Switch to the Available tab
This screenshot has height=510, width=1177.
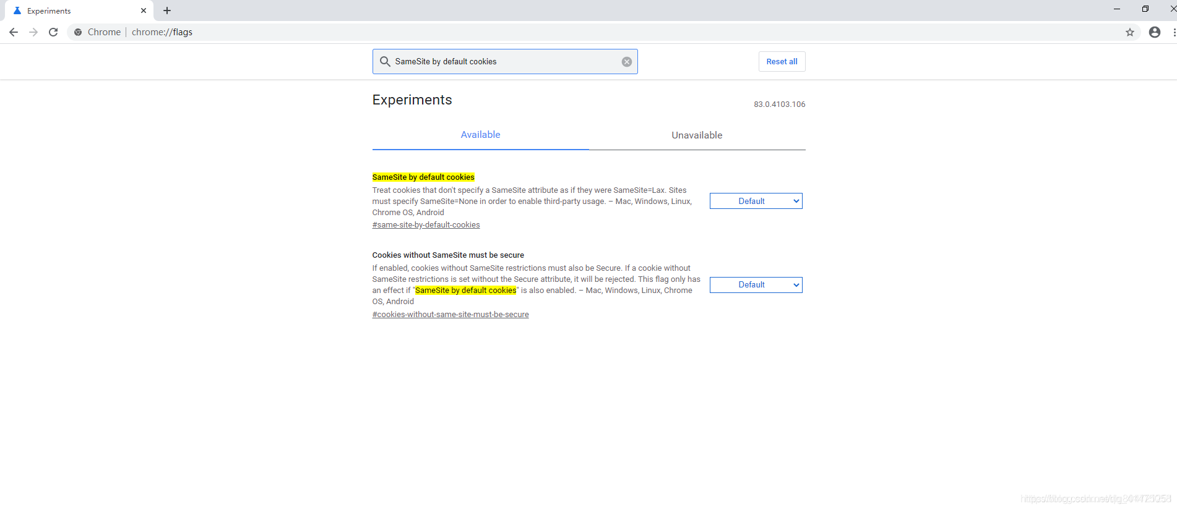point(480,135)
